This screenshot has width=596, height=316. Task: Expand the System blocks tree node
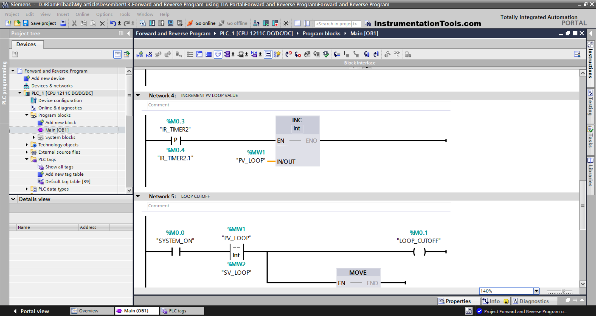click(x=34, y=137)
